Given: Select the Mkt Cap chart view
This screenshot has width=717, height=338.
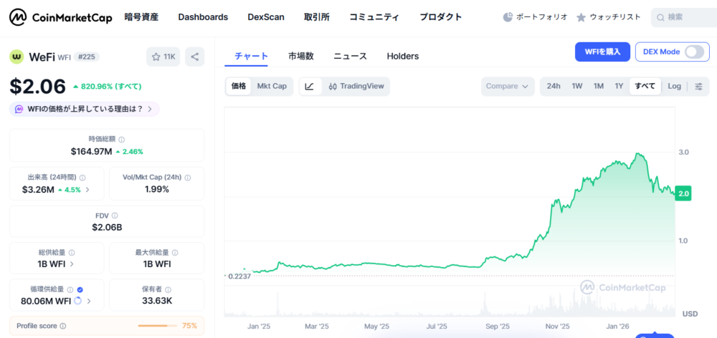Looking at the screenshot, I should tap(272, 87).
